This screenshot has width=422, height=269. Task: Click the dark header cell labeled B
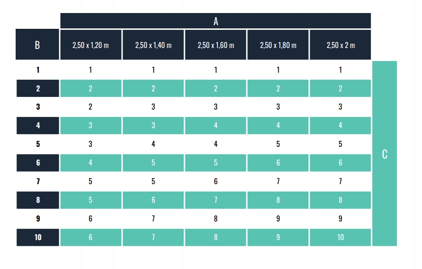(37, 45)
